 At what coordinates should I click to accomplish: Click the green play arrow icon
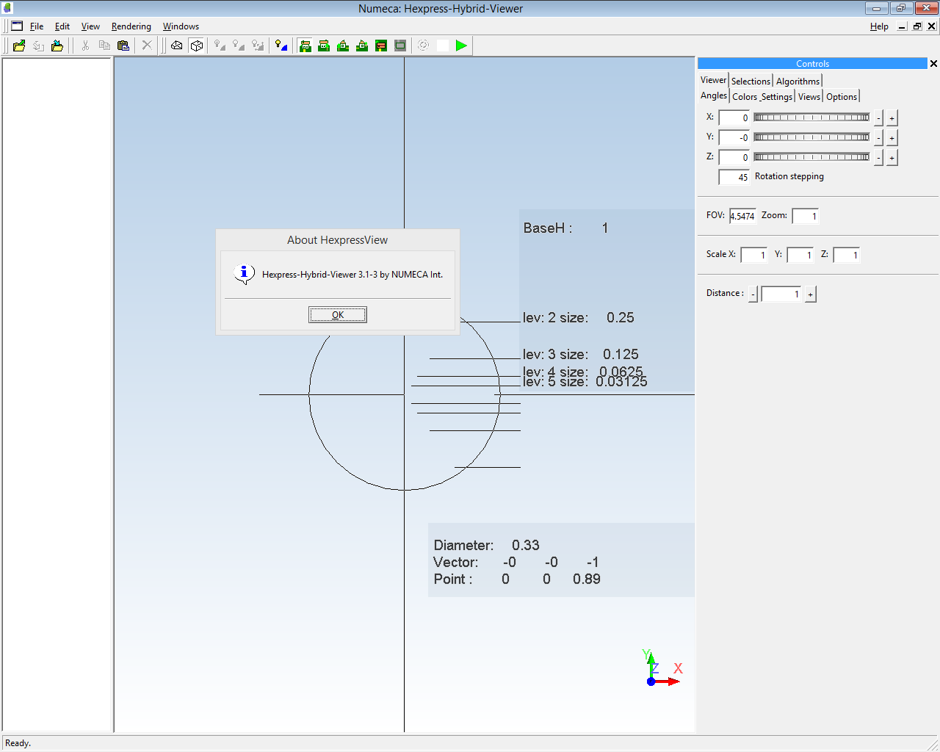point(461,46)
